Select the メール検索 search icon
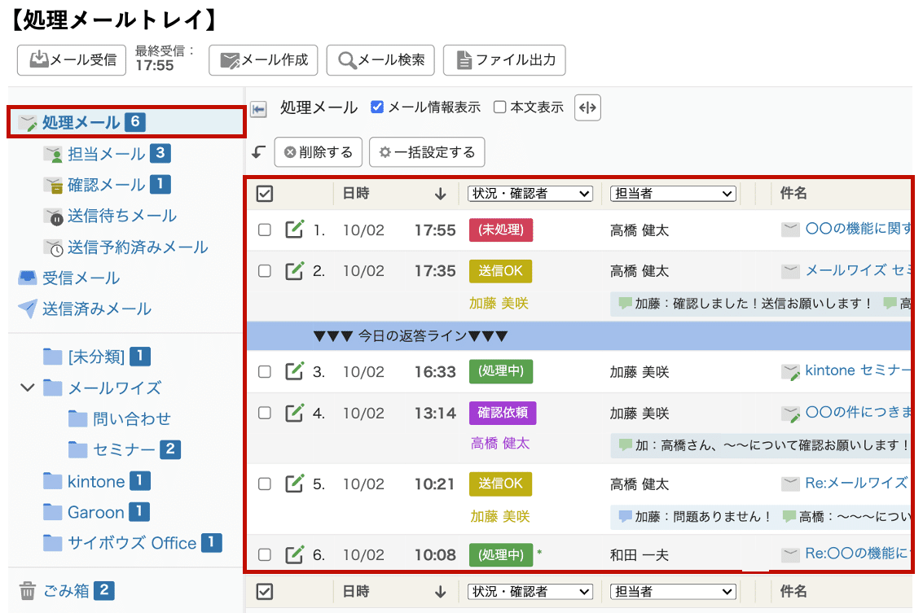The width and height of the screenshot is (923, 613). tap(347, 59)
